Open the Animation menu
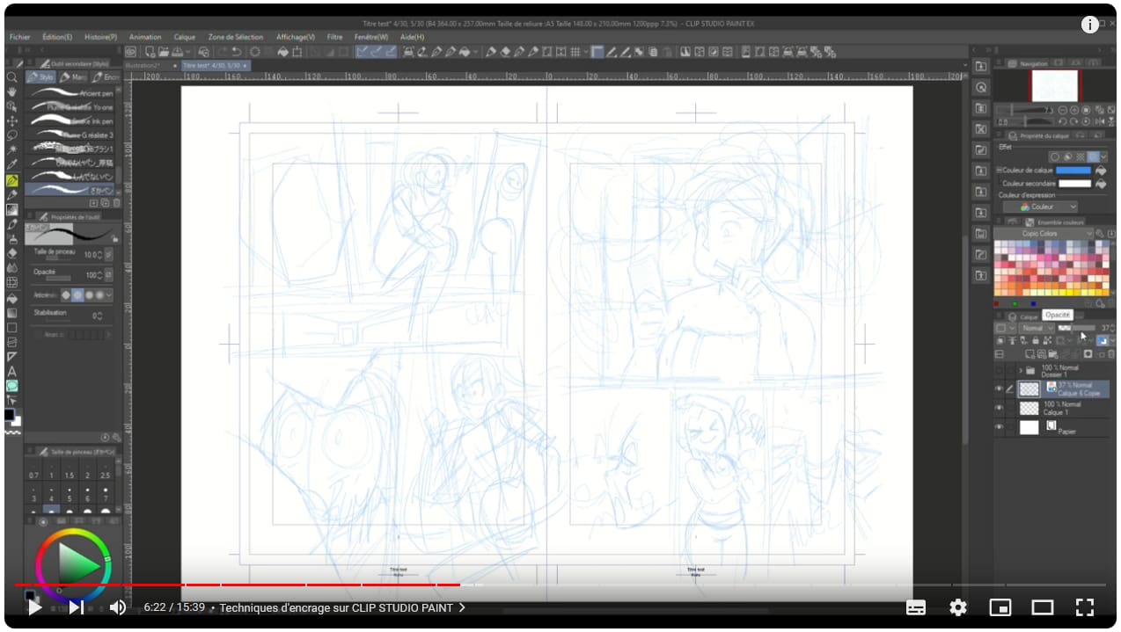1121x632 pixels. point(145,37)
